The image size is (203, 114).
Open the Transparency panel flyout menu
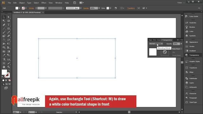pyautogui.click(x=181, y=40)
